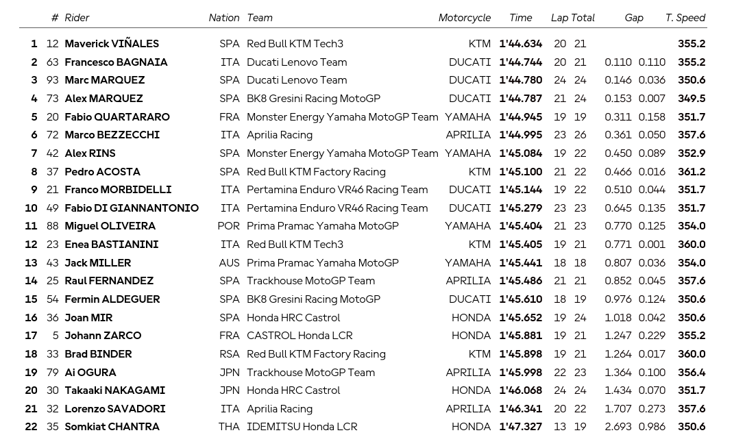Select rider Johann ZARCO
The image size is (734, 435).
(103, 336)
